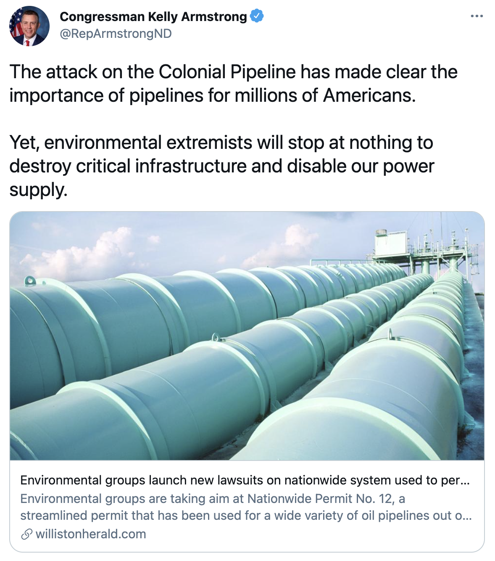The height and width of the screenshot is (561, 495).
Task: Click the blue verified badge
Action: (x=257, y=16)
